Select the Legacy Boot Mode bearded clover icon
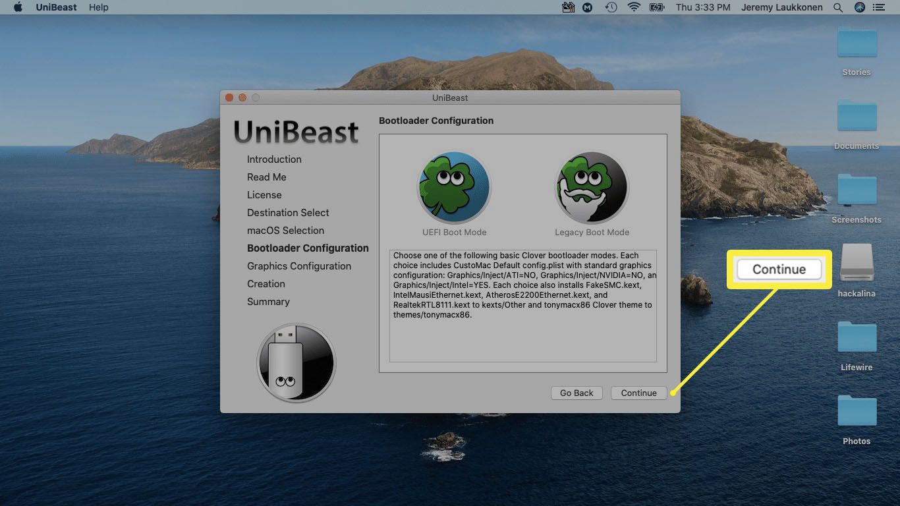This screenshot has height=506, width=900. pos(592,188)
